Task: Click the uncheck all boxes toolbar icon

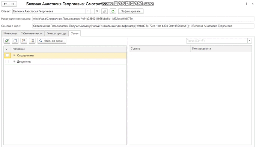Action: tap(15, 41)
